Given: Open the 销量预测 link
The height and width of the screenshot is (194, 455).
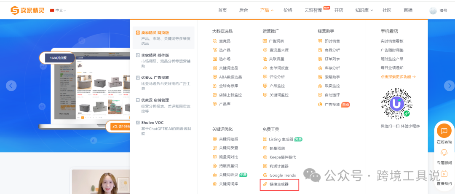Looking at the screenshot, I should [277, 148].
